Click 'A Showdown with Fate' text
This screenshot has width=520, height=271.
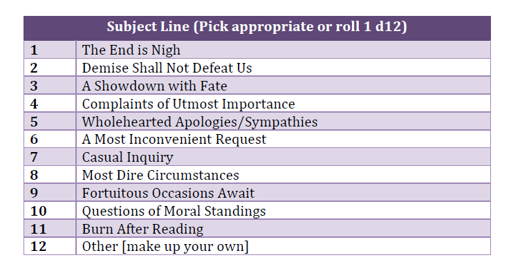click(x=154, y=86)
